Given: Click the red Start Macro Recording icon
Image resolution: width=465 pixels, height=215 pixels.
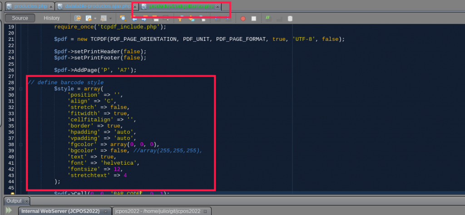Looking at the screenshot, I should [243, 19].
